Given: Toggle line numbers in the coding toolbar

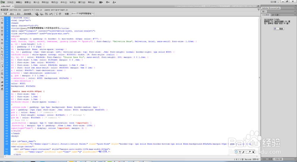Looking at the screenshot, I should [2, 48].
